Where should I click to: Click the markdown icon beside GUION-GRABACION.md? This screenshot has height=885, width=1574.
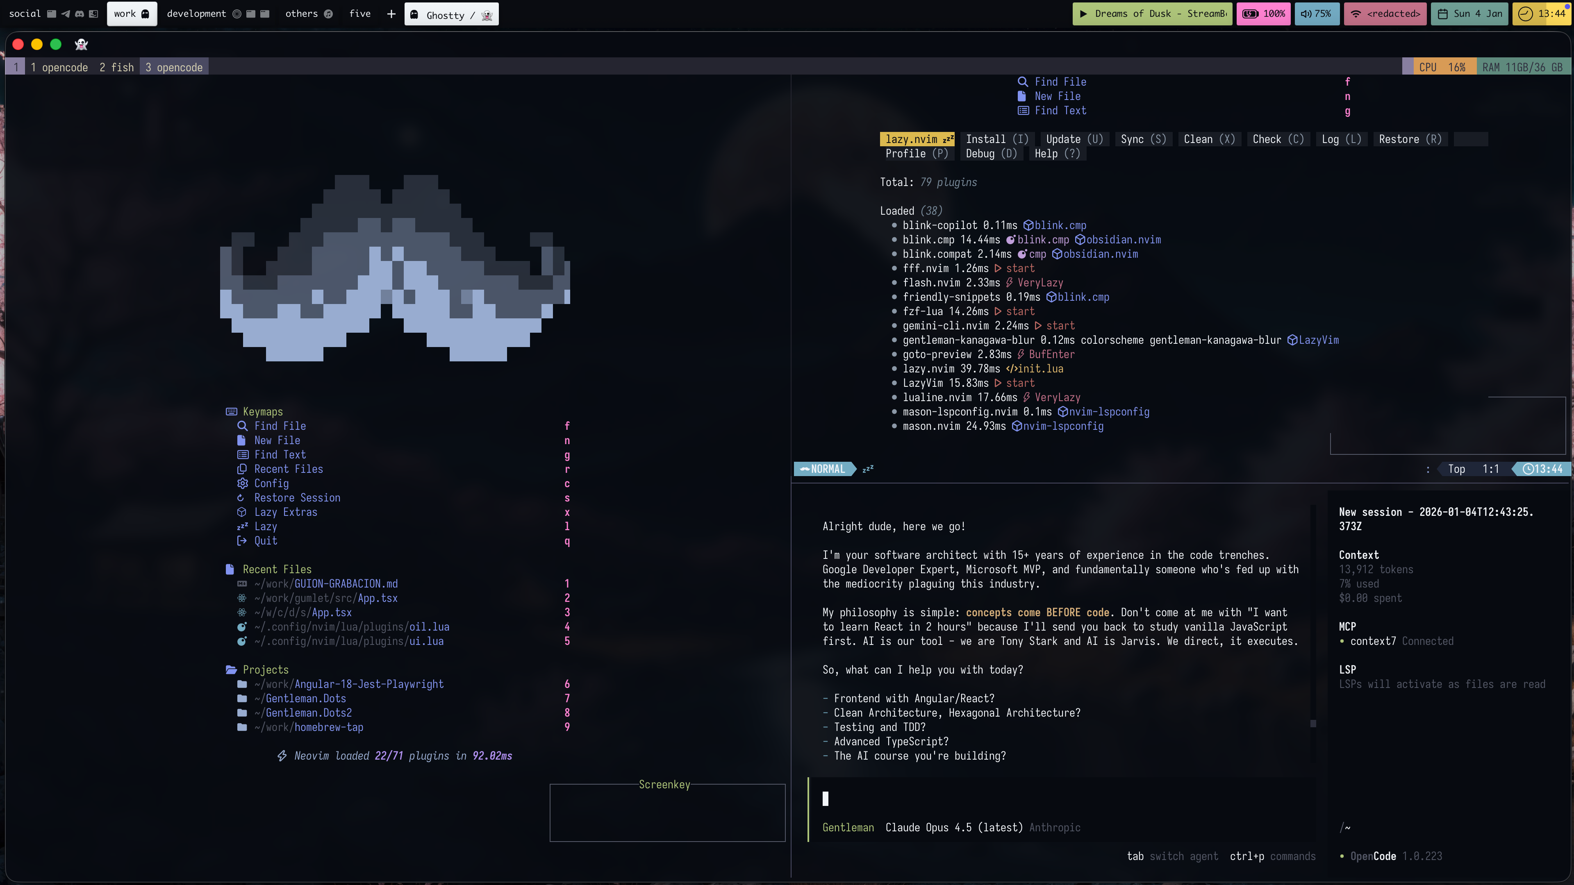pos(242,583)
